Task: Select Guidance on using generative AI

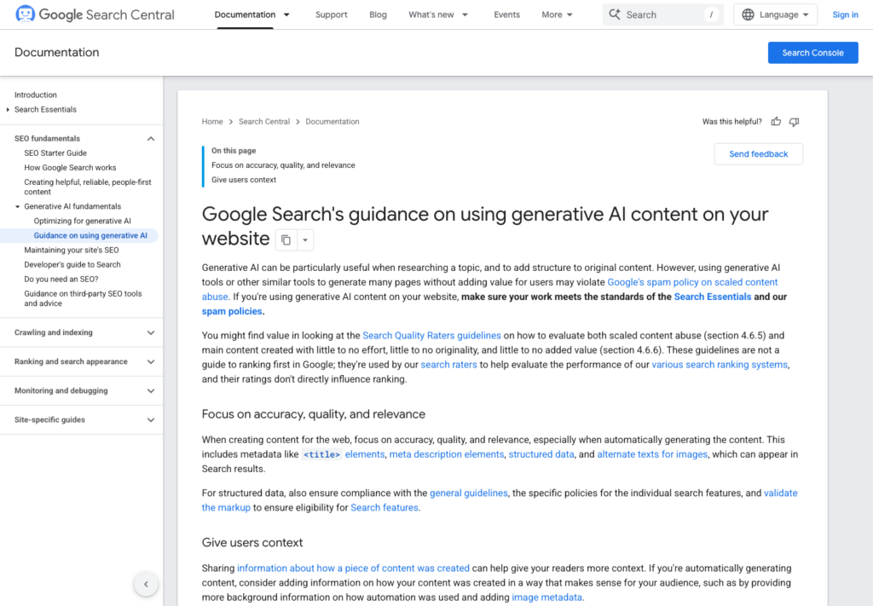Action: tap(90, 235)
